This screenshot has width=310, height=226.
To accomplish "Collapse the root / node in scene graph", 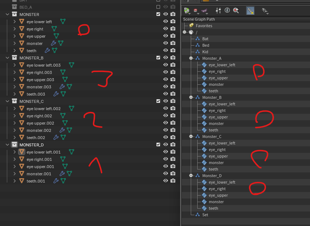I will pos(185,32).
